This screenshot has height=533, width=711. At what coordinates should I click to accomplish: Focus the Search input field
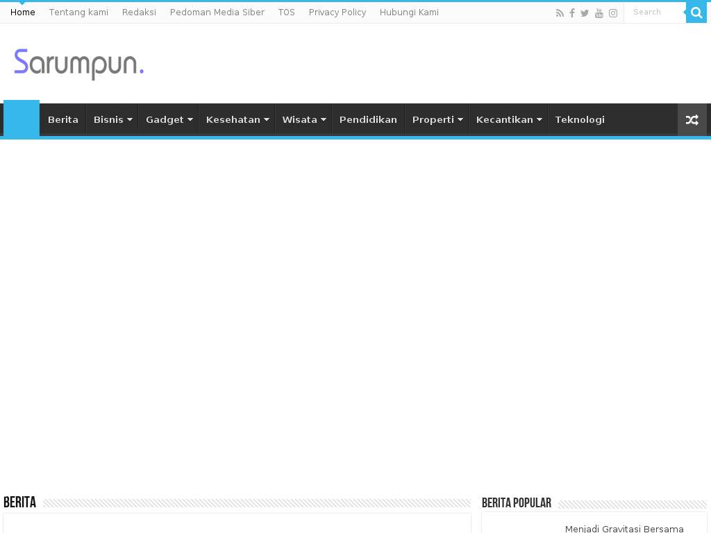[654, 12]
